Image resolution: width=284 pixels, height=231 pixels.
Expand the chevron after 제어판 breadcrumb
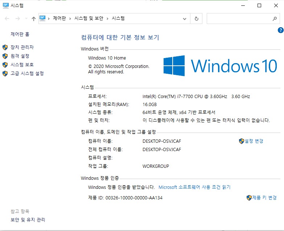[70, 19]
